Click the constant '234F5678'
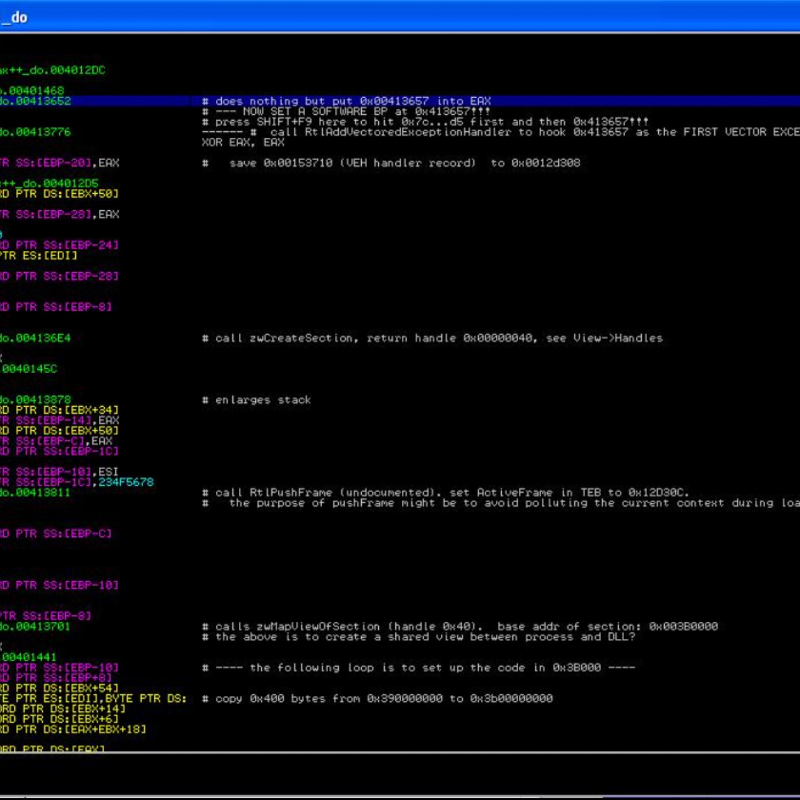Viewport: 800px width, 800px height. click(x=126, y=482)
